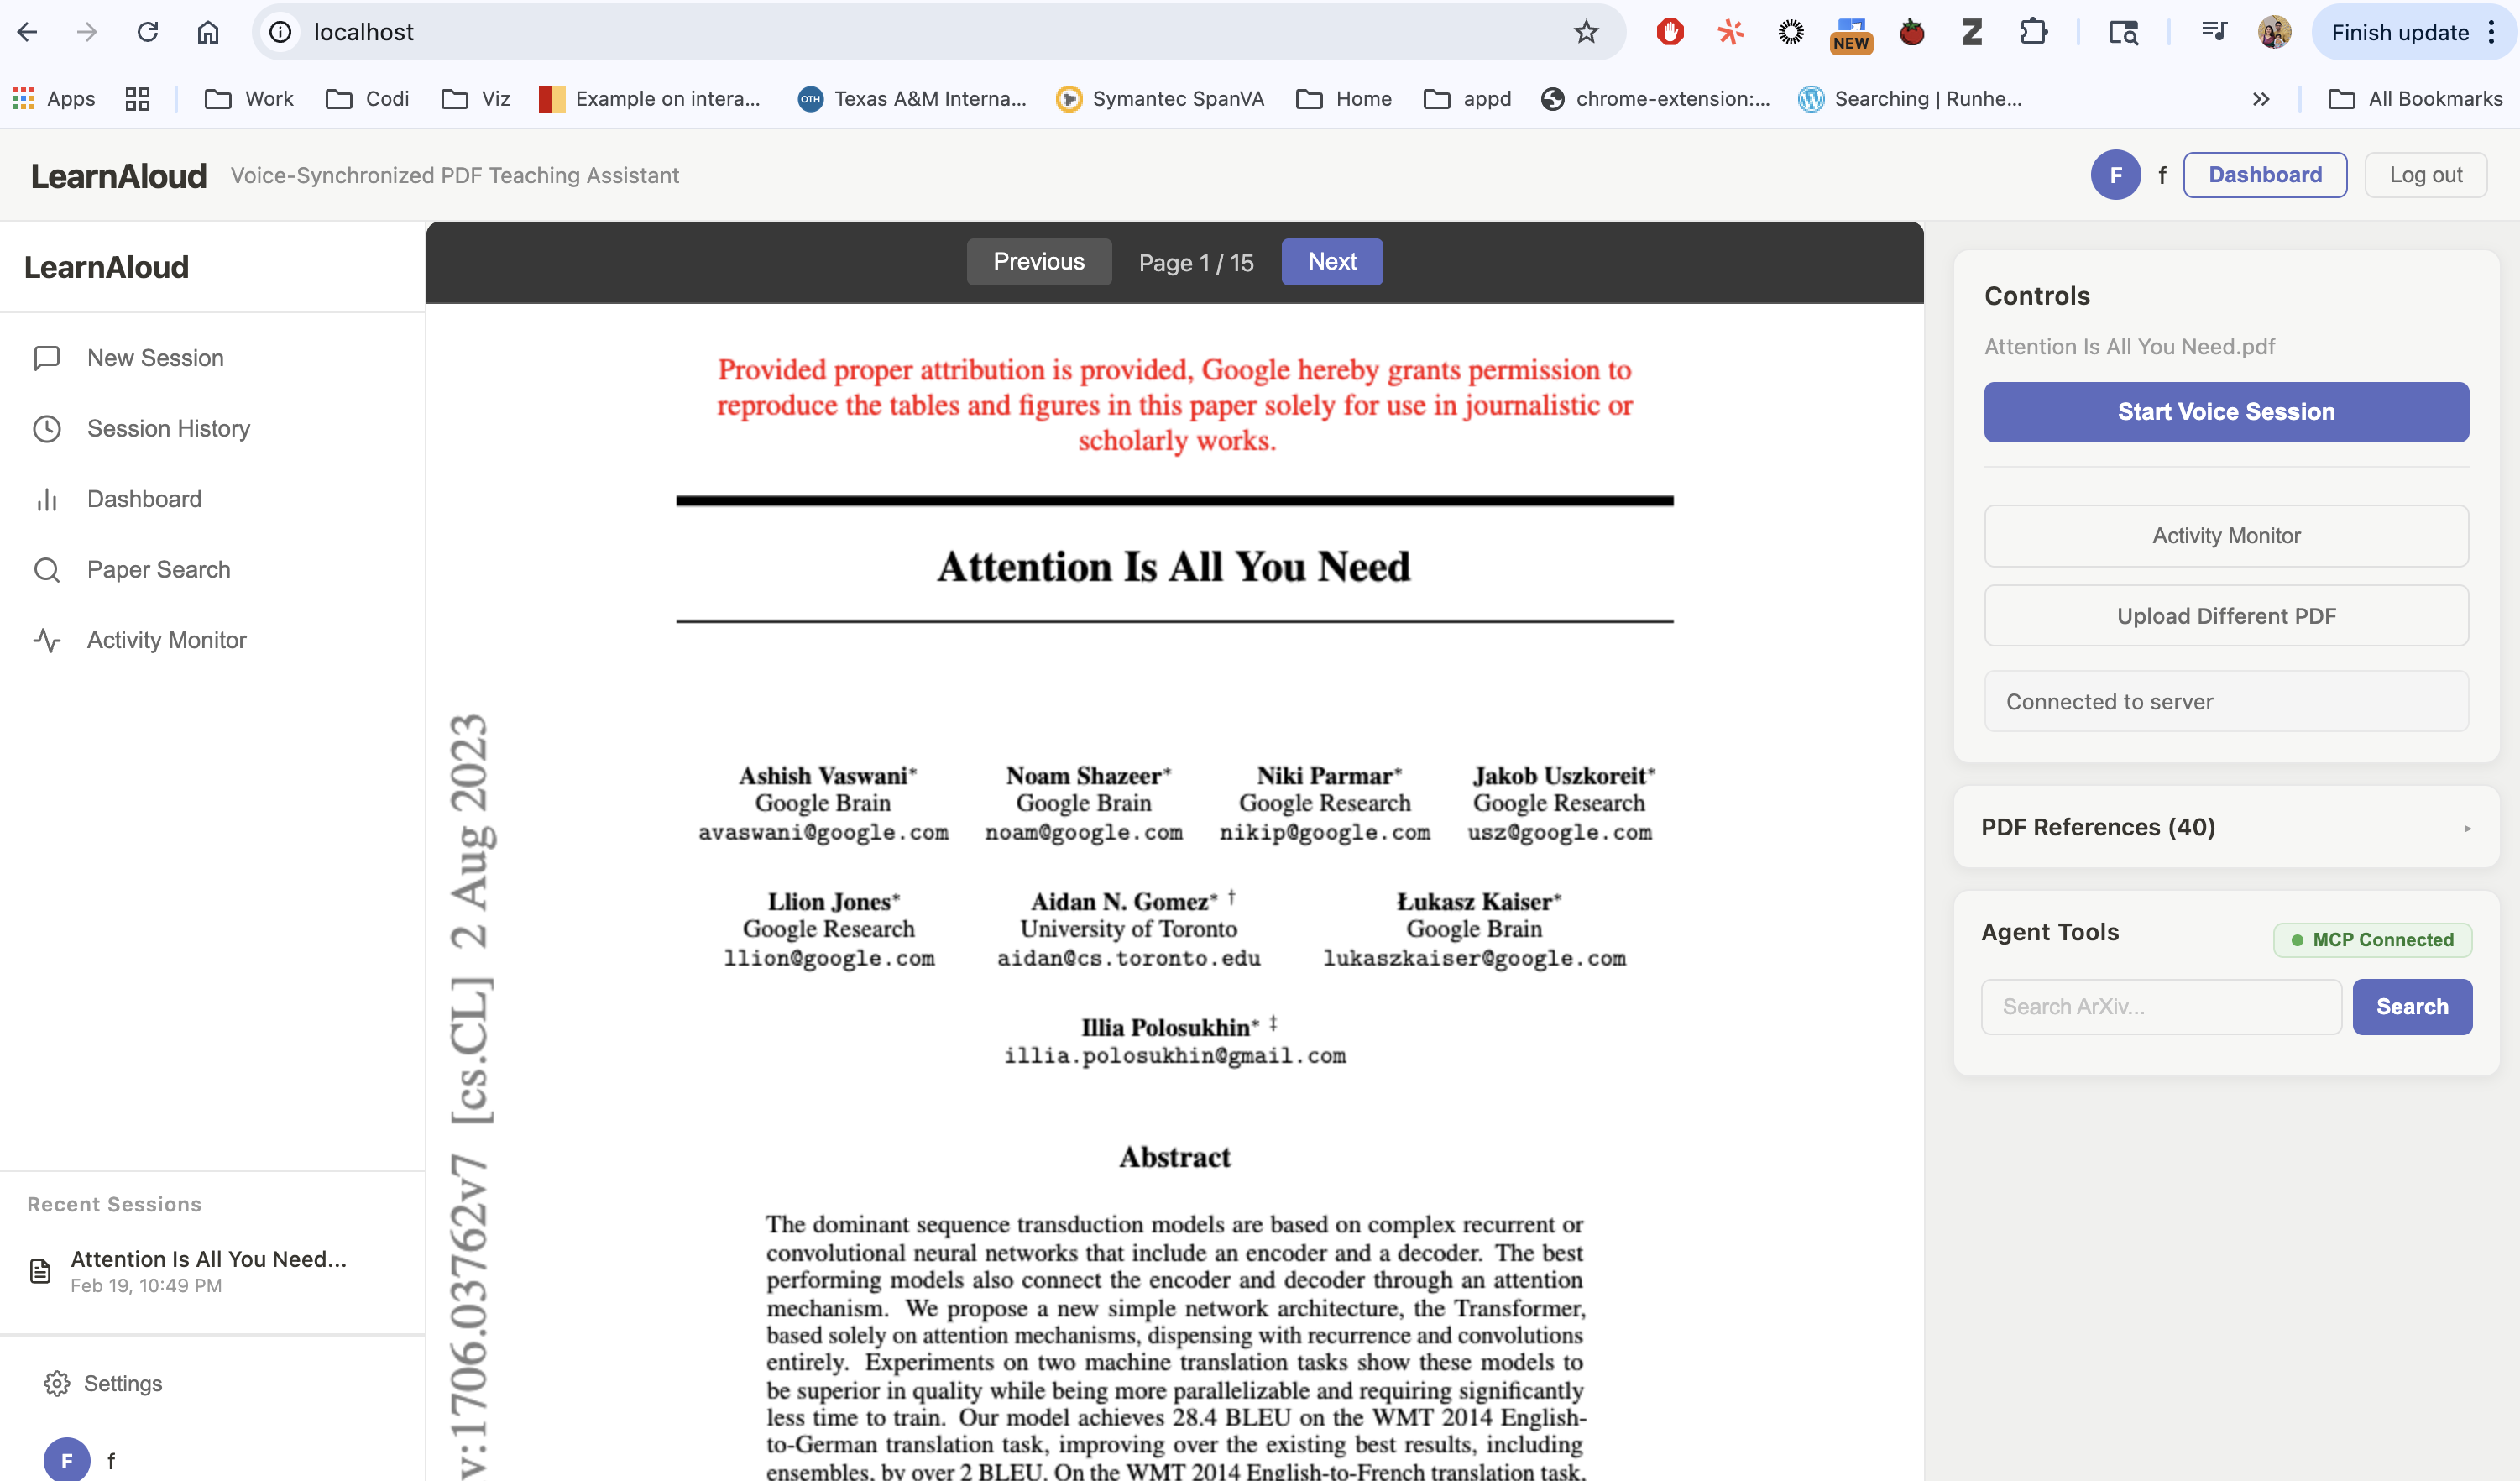Click the Paper Search magnifier icon
This screenshot has height=1481, width=2520.
click(47, 570)
